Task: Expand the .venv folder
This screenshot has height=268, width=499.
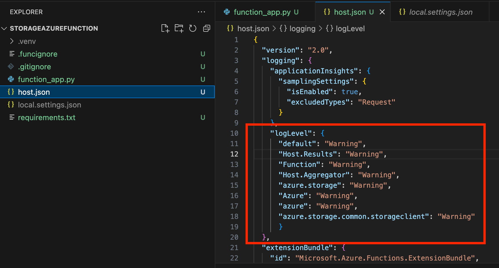Action: 12,41
